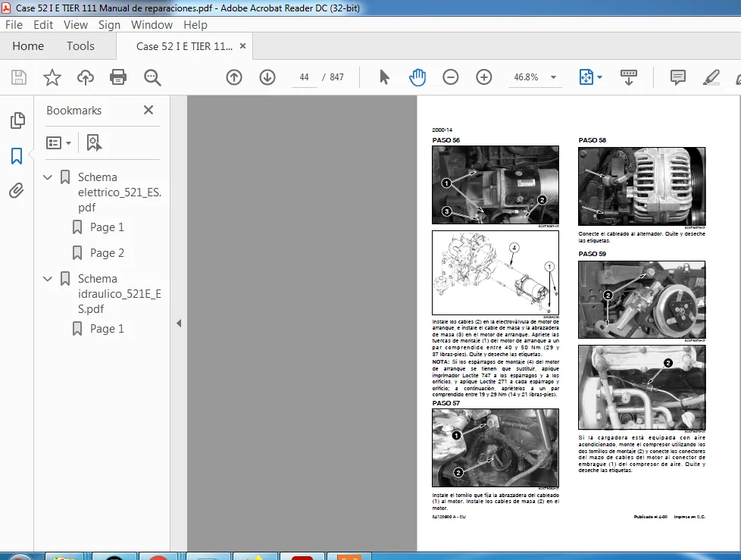Click the zoom percentage field 46.8%

tap(527, 77)
